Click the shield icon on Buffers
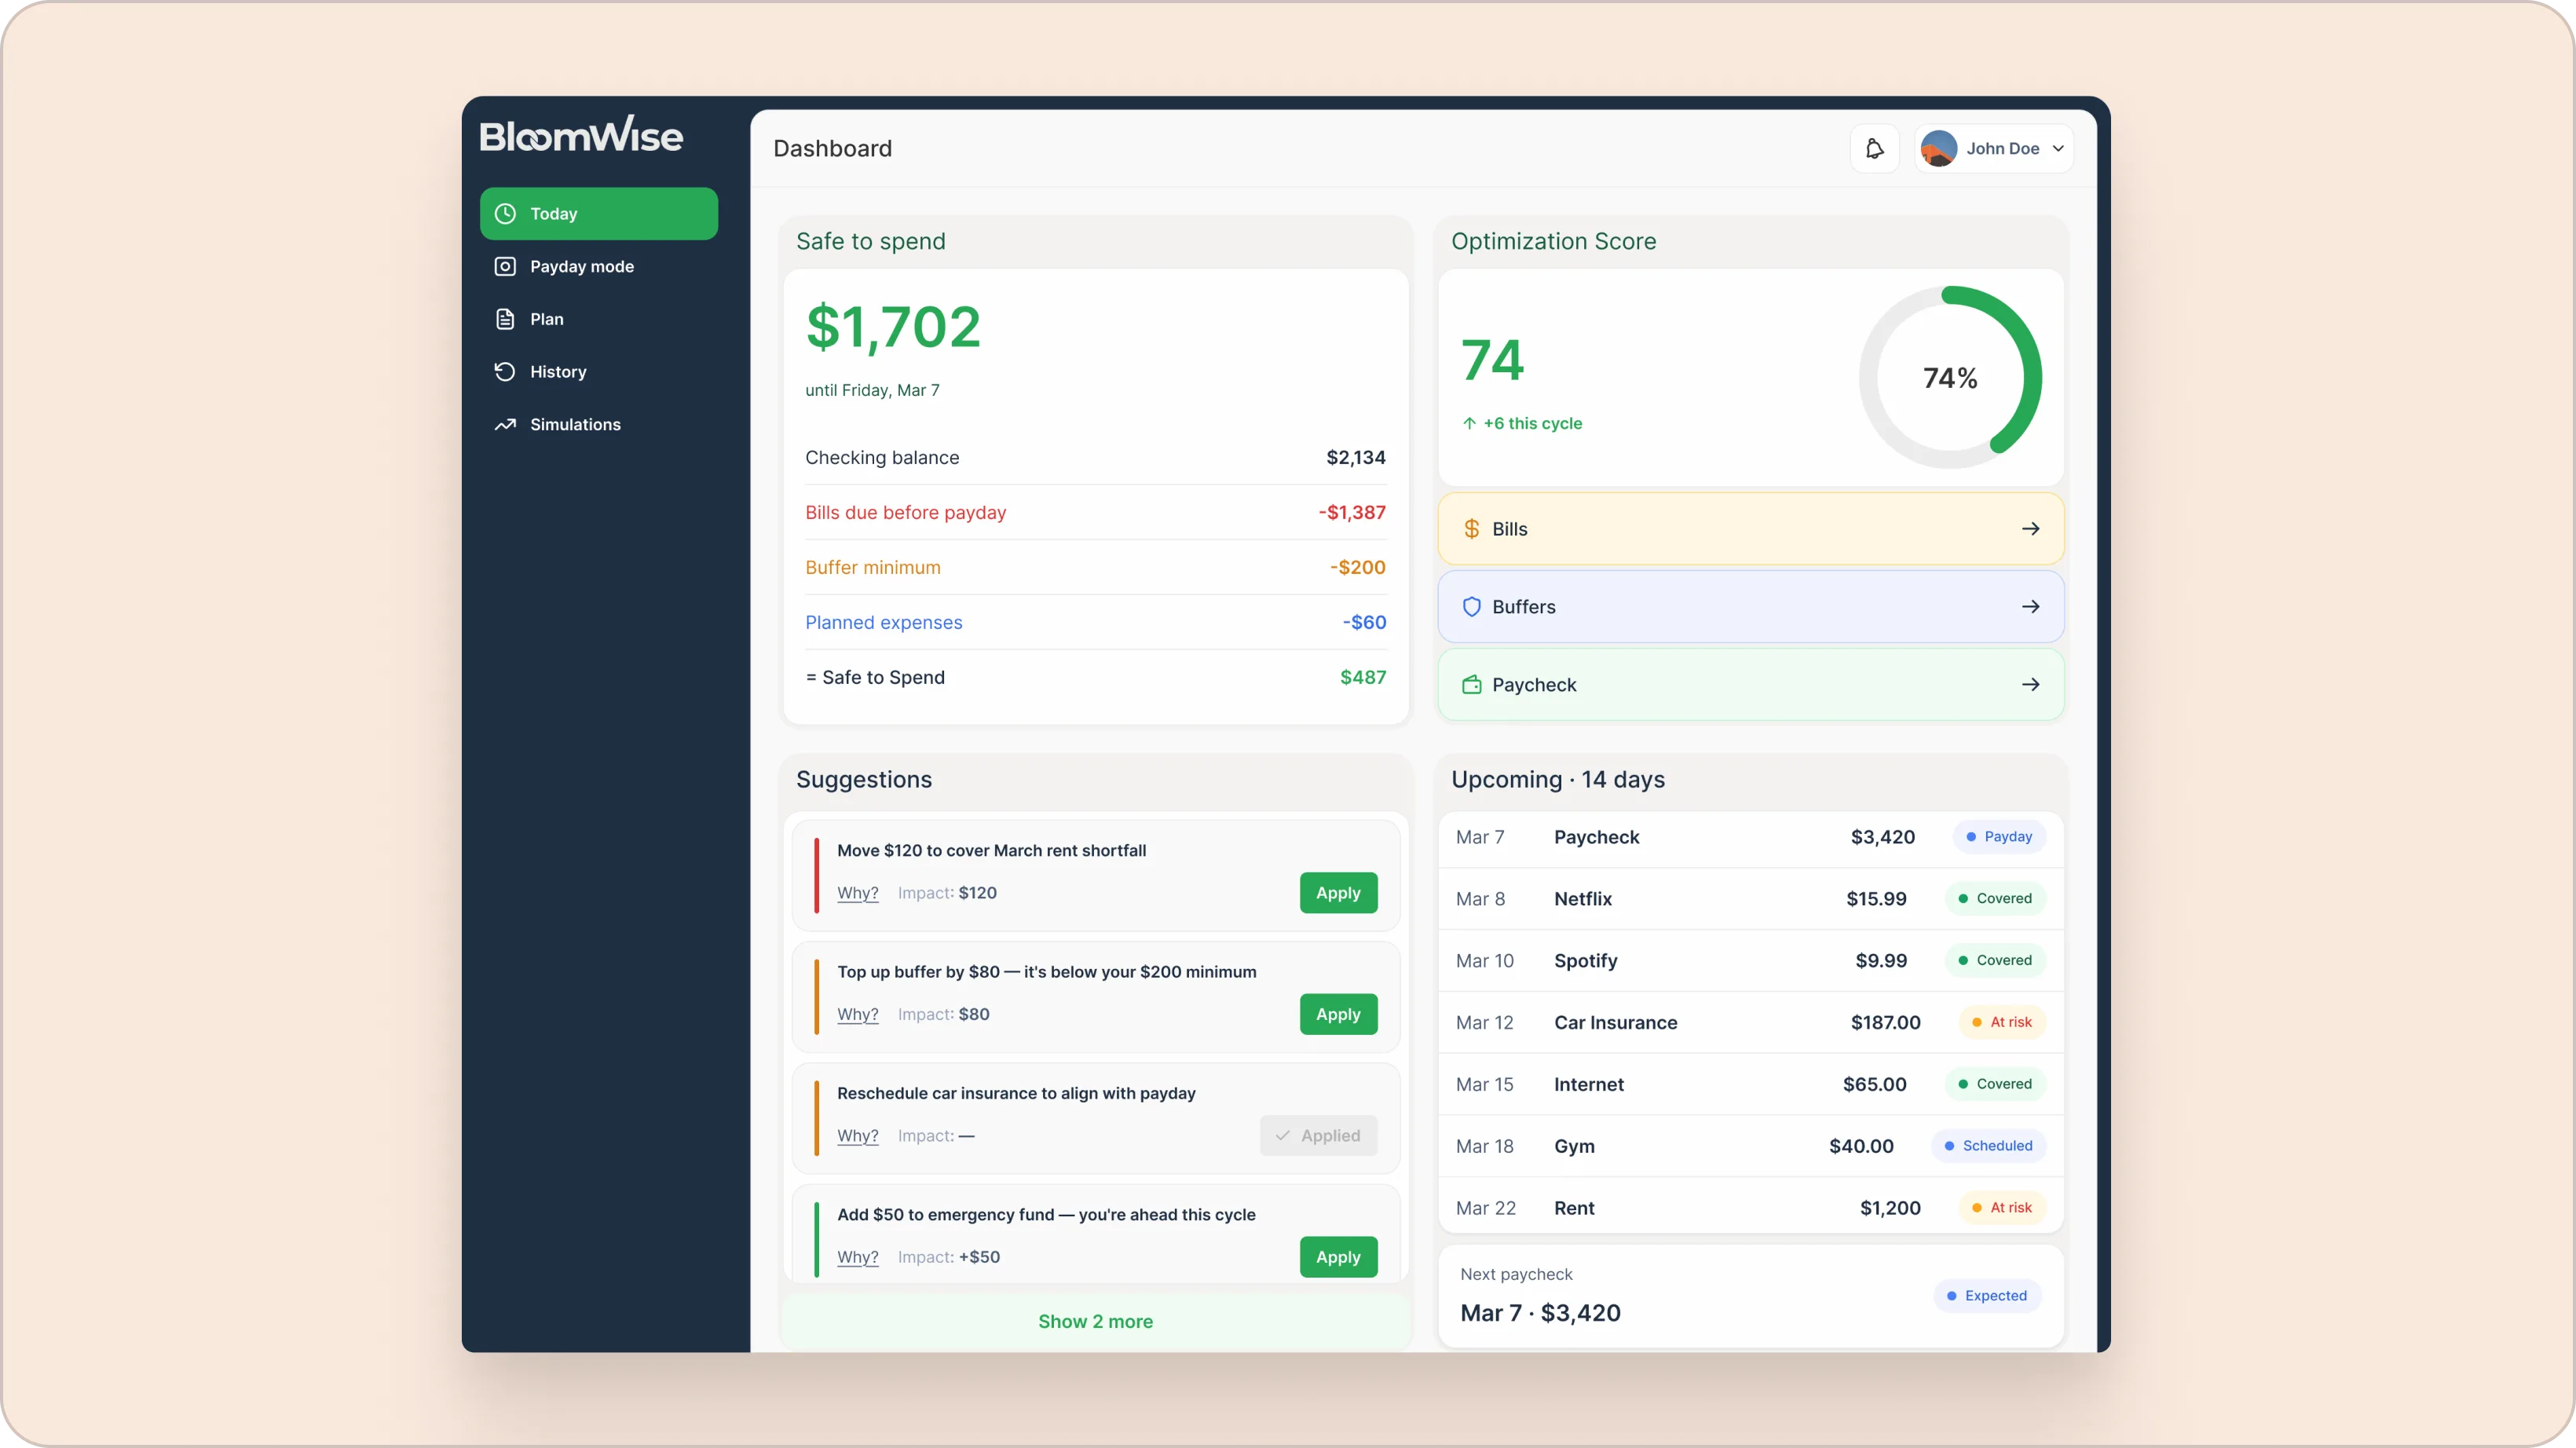Screen dimensions: 2576x1448 coord(1471,607)
